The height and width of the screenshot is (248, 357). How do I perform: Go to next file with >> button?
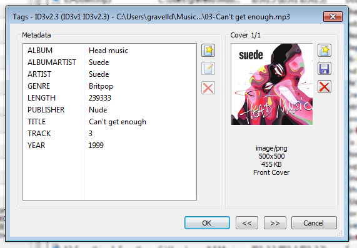(275, 223)
